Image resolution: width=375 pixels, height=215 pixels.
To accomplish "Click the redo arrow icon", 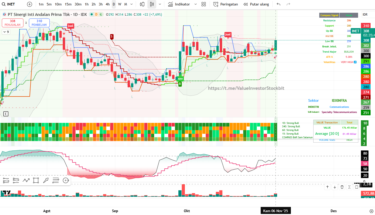I will (x=288, y=4).
